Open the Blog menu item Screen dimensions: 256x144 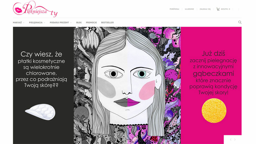coord(79,22)
